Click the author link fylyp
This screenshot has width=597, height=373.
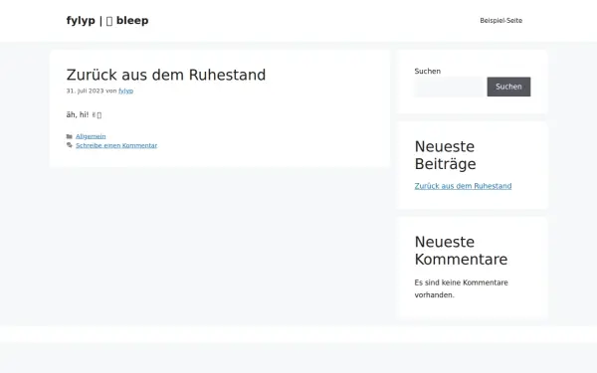click(x=126, y=91)
